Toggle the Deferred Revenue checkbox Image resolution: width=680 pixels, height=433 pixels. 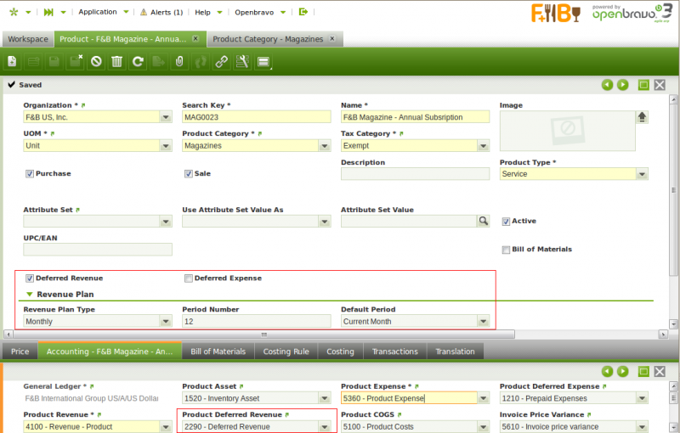point(30,278)
